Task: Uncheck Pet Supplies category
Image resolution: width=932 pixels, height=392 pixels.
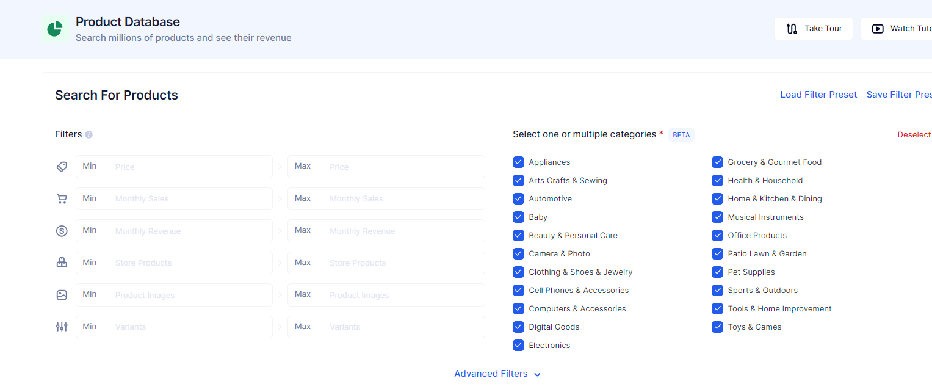Action: tap(717, 272)
